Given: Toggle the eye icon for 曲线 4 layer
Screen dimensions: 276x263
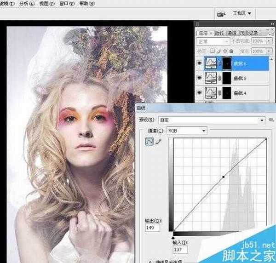Looking at the screenshot, I should pyautogui.click(x=200, y=93).
